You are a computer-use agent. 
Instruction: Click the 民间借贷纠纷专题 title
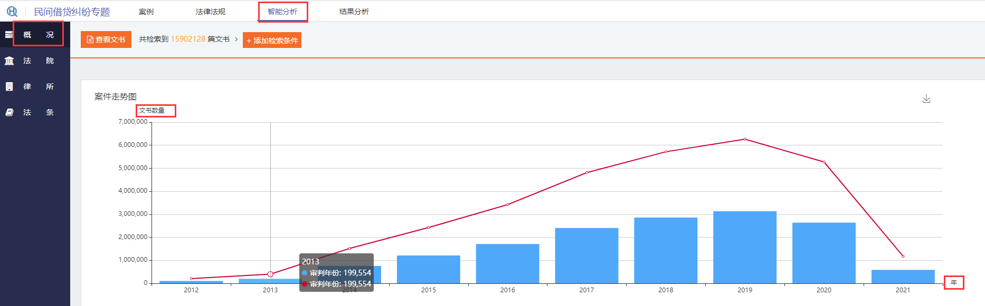click(72, 12)
